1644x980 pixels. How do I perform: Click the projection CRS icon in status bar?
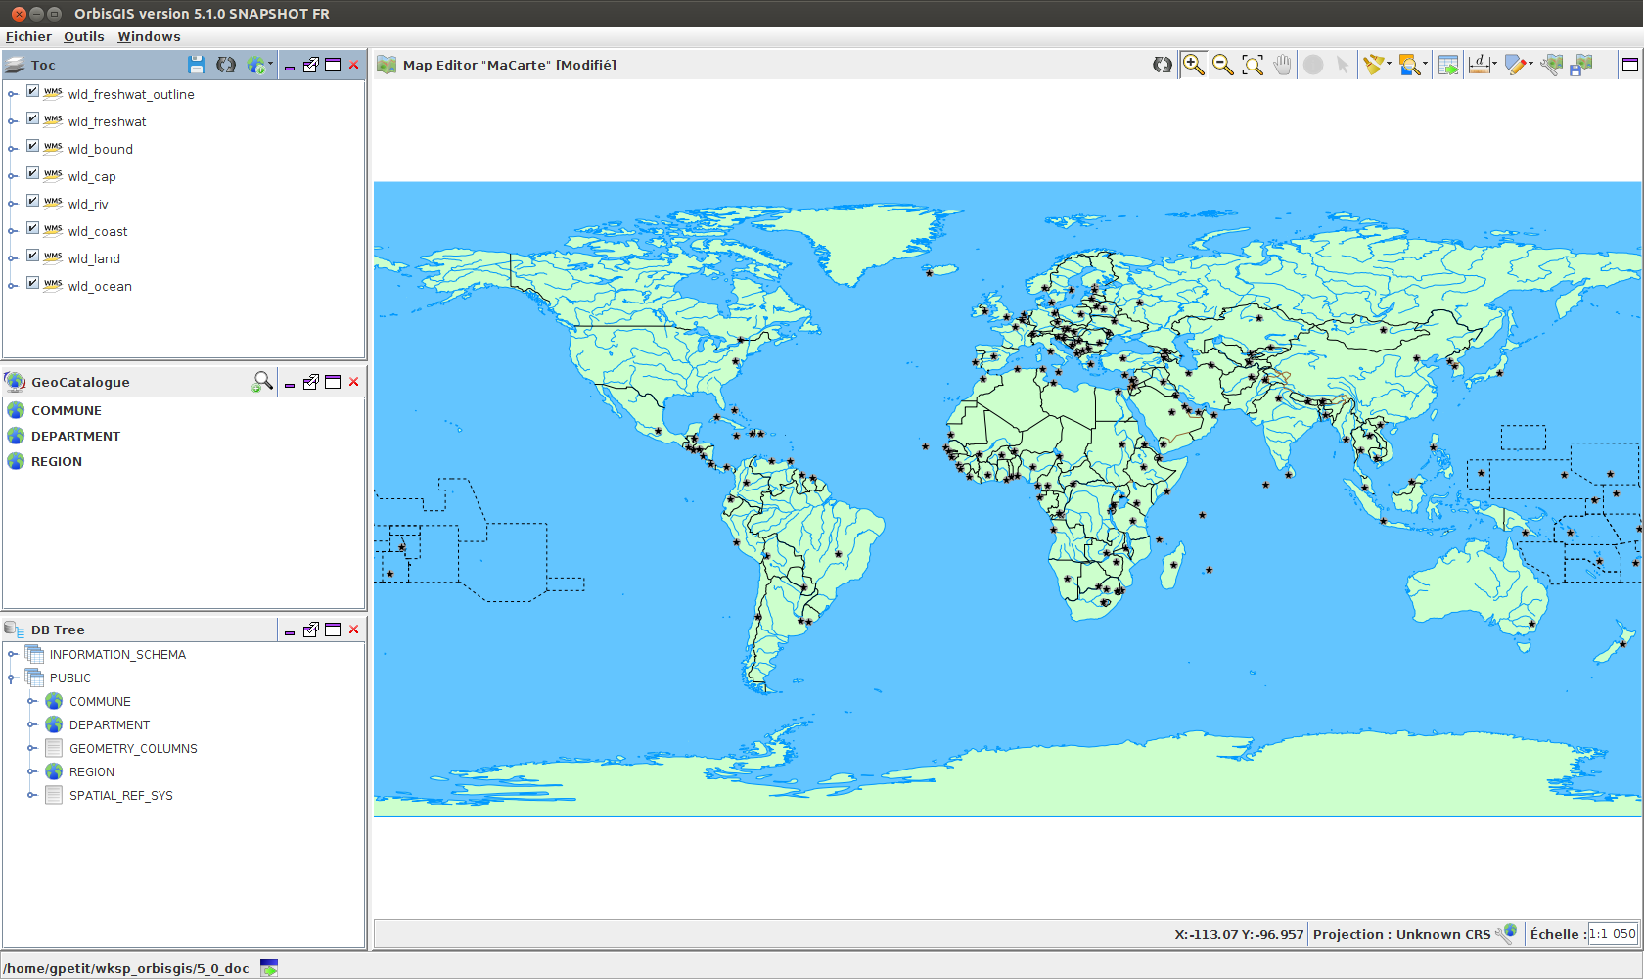tap(1507, 933)
